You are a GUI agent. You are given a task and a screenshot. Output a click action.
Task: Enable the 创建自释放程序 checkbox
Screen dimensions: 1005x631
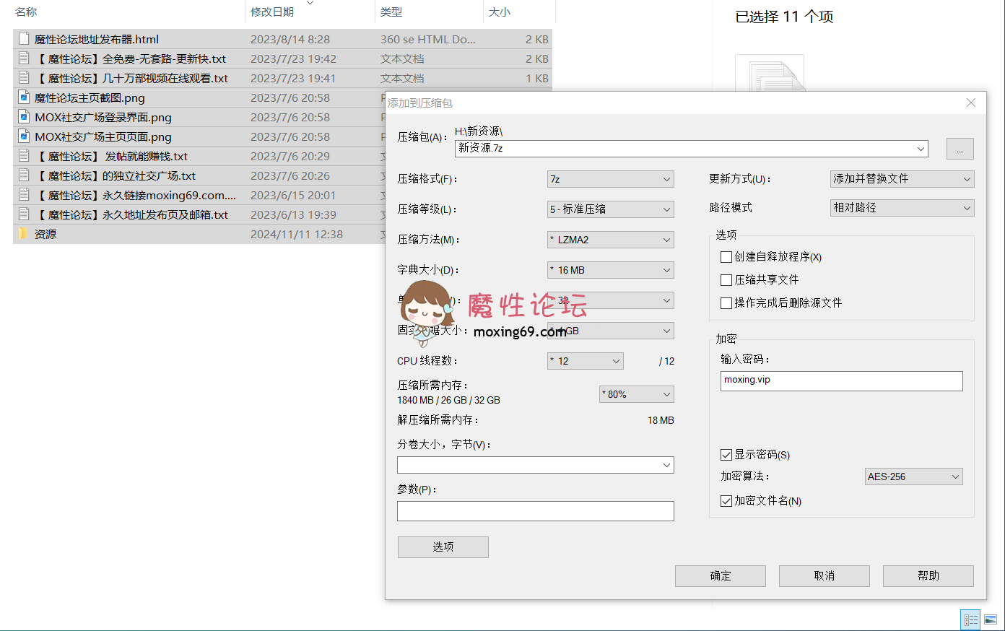[726, 256]
